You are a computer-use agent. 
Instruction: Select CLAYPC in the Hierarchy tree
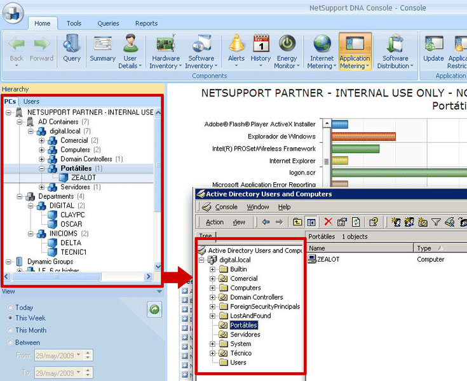coord(72,215)
